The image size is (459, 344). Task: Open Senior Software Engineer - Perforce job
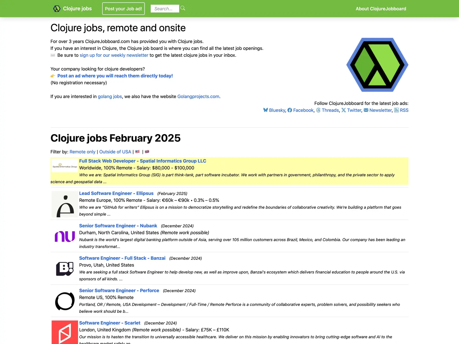pyautogui.click(x=119, y=290)
